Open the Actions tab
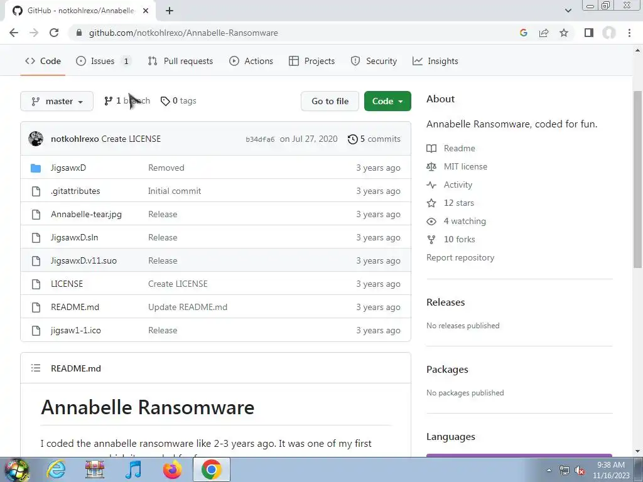 251,61
